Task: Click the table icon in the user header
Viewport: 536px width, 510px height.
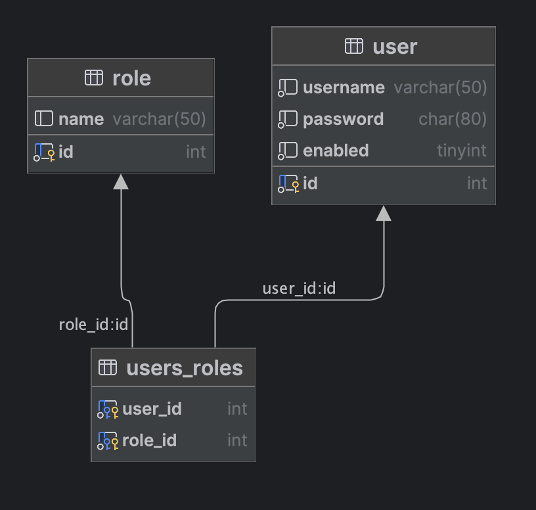Action: (x=353, y=46)
